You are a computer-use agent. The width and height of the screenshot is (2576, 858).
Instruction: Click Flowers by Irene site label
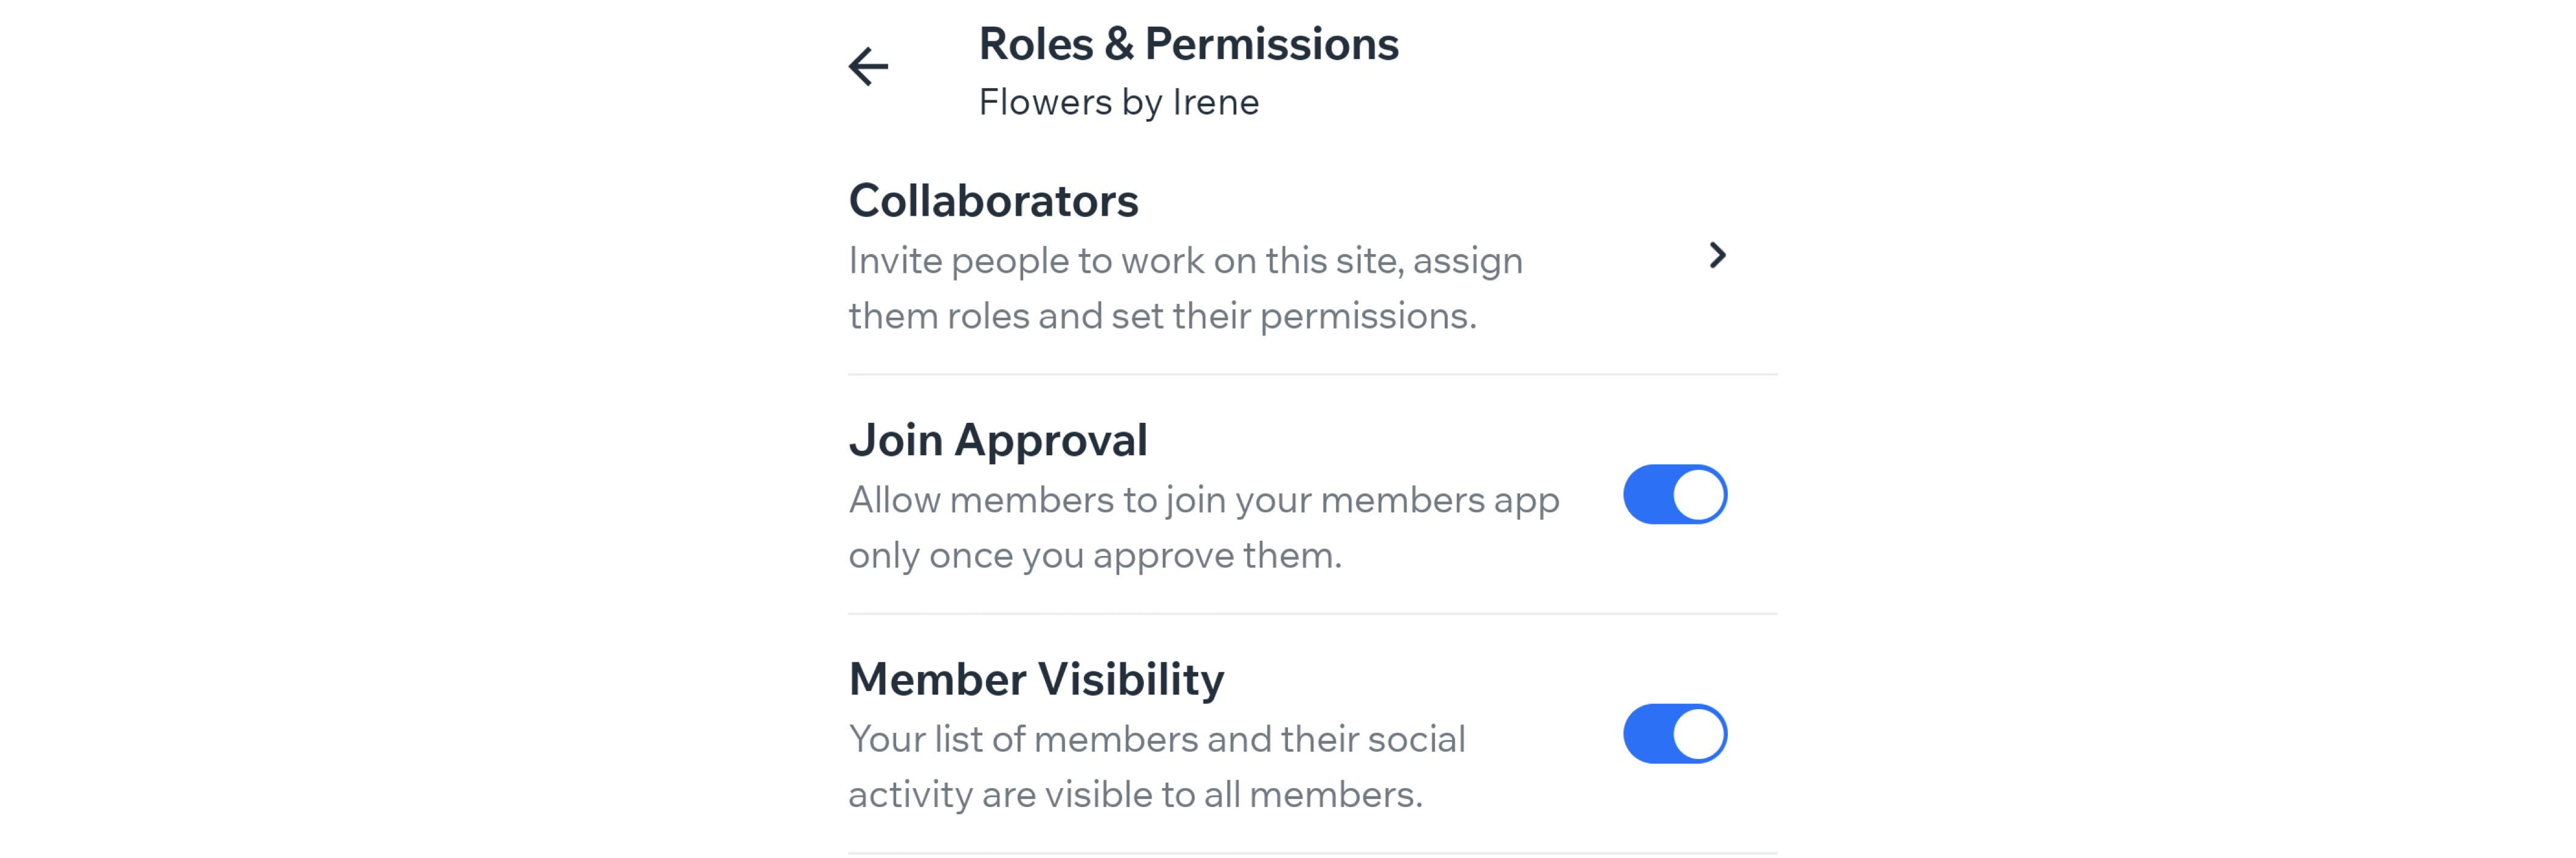1118,102
